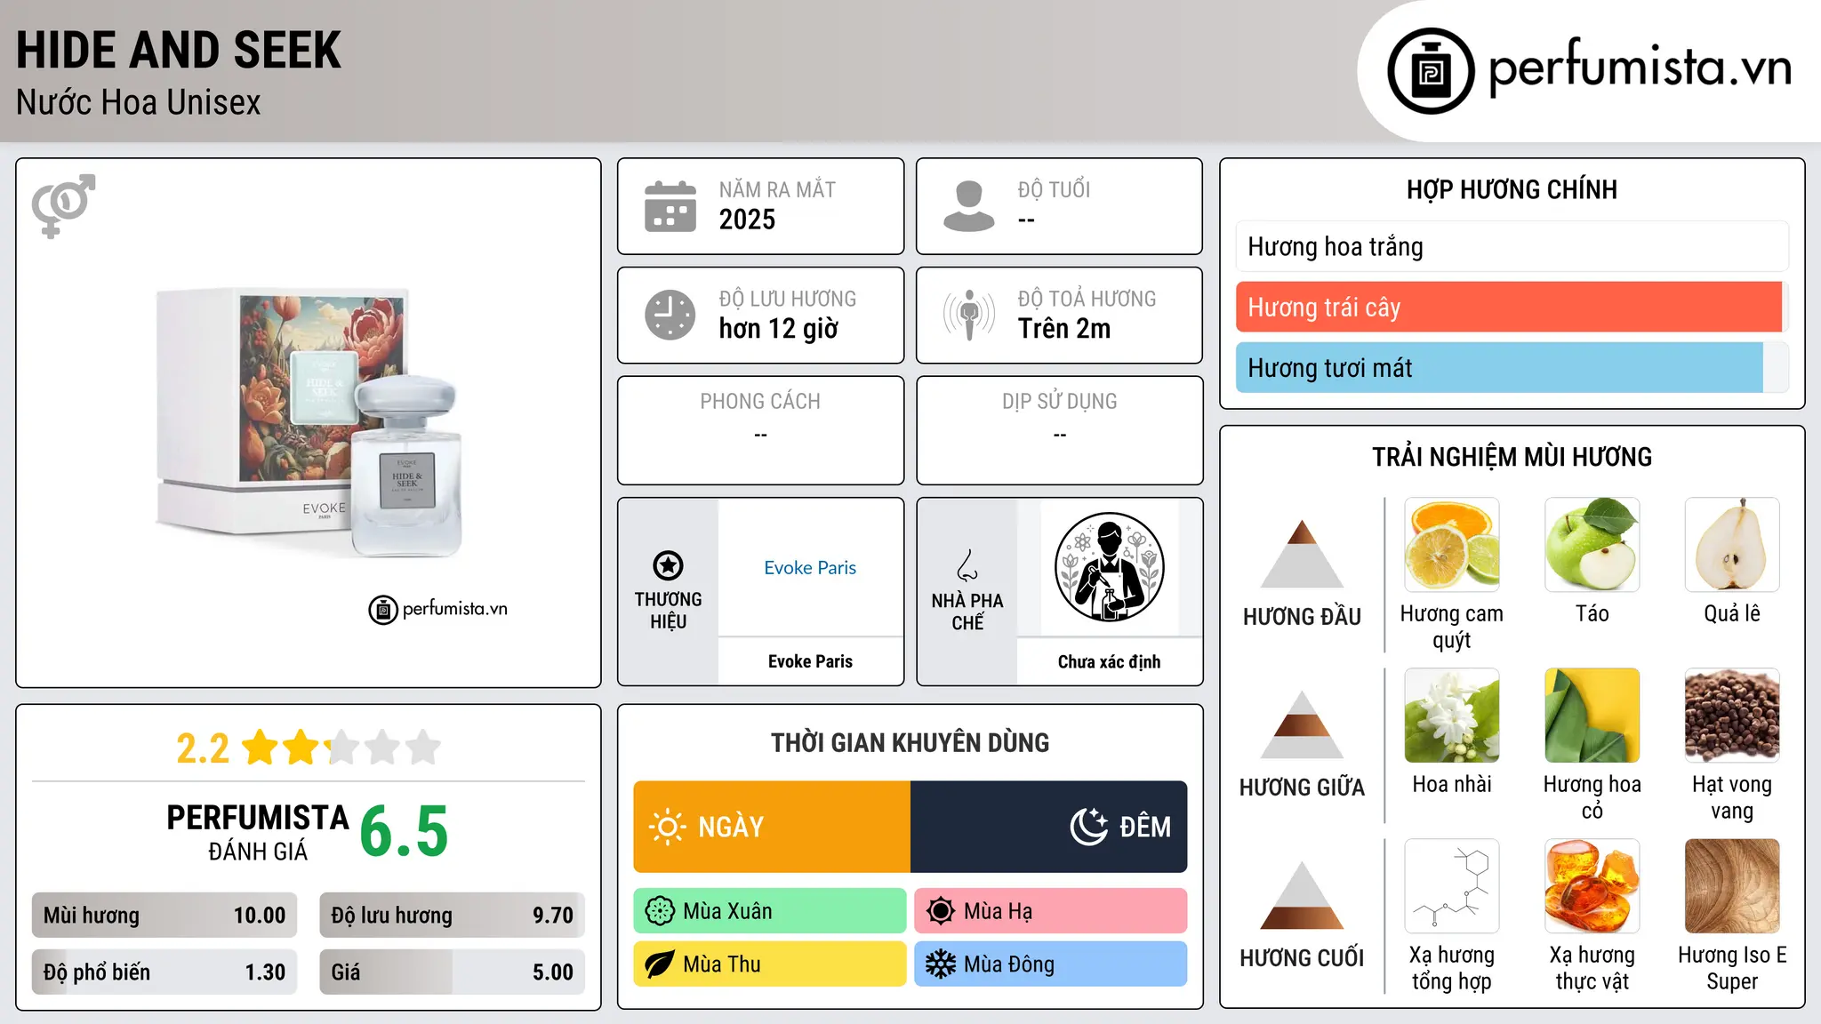This screenshot has height=1024, width=1821.
Task: Click the Trải nghiệm mùi hương heading
Action: (1512, 458)
